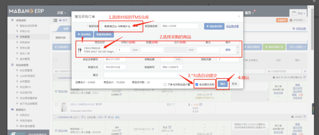Click the empty 数量 quantity field
319x135 pixels.
tap(152, 50)
